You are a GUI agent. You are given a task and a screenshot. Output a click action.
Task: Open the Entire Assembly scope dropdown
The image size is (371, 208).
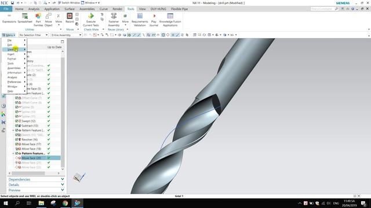click(67, 35)
